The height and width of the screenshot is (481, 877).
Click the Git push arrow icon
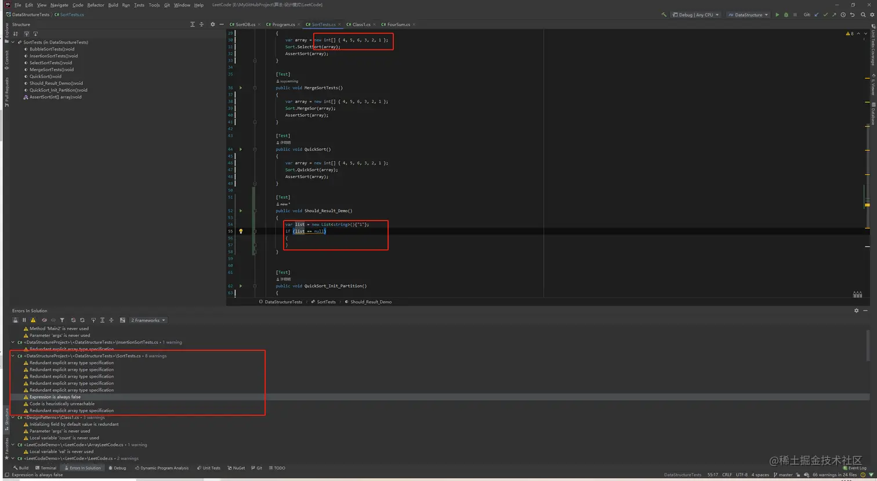click(x=834, y=15)
